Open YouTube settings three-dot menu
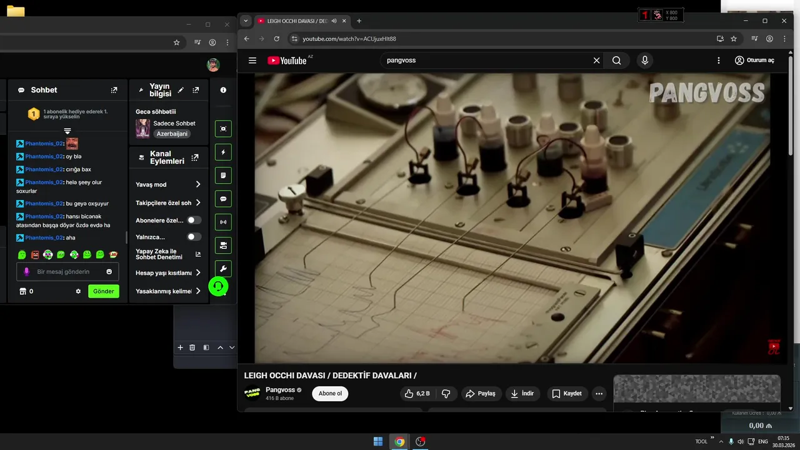Screen dimensions: 800x450 pos(719,61)
